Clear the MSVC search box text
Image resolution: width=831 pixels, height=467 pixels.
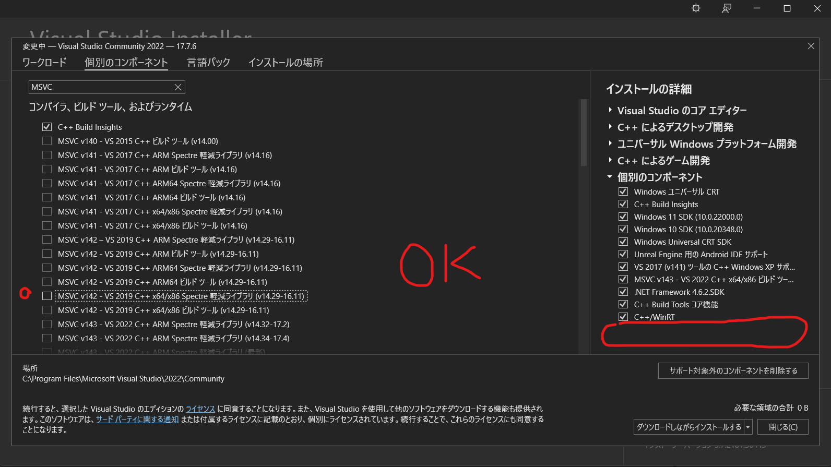point(178,87)
